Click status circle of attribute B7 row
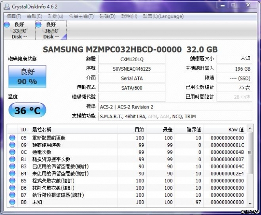Screen dimensions: 261x215 [x=12, y=195]
